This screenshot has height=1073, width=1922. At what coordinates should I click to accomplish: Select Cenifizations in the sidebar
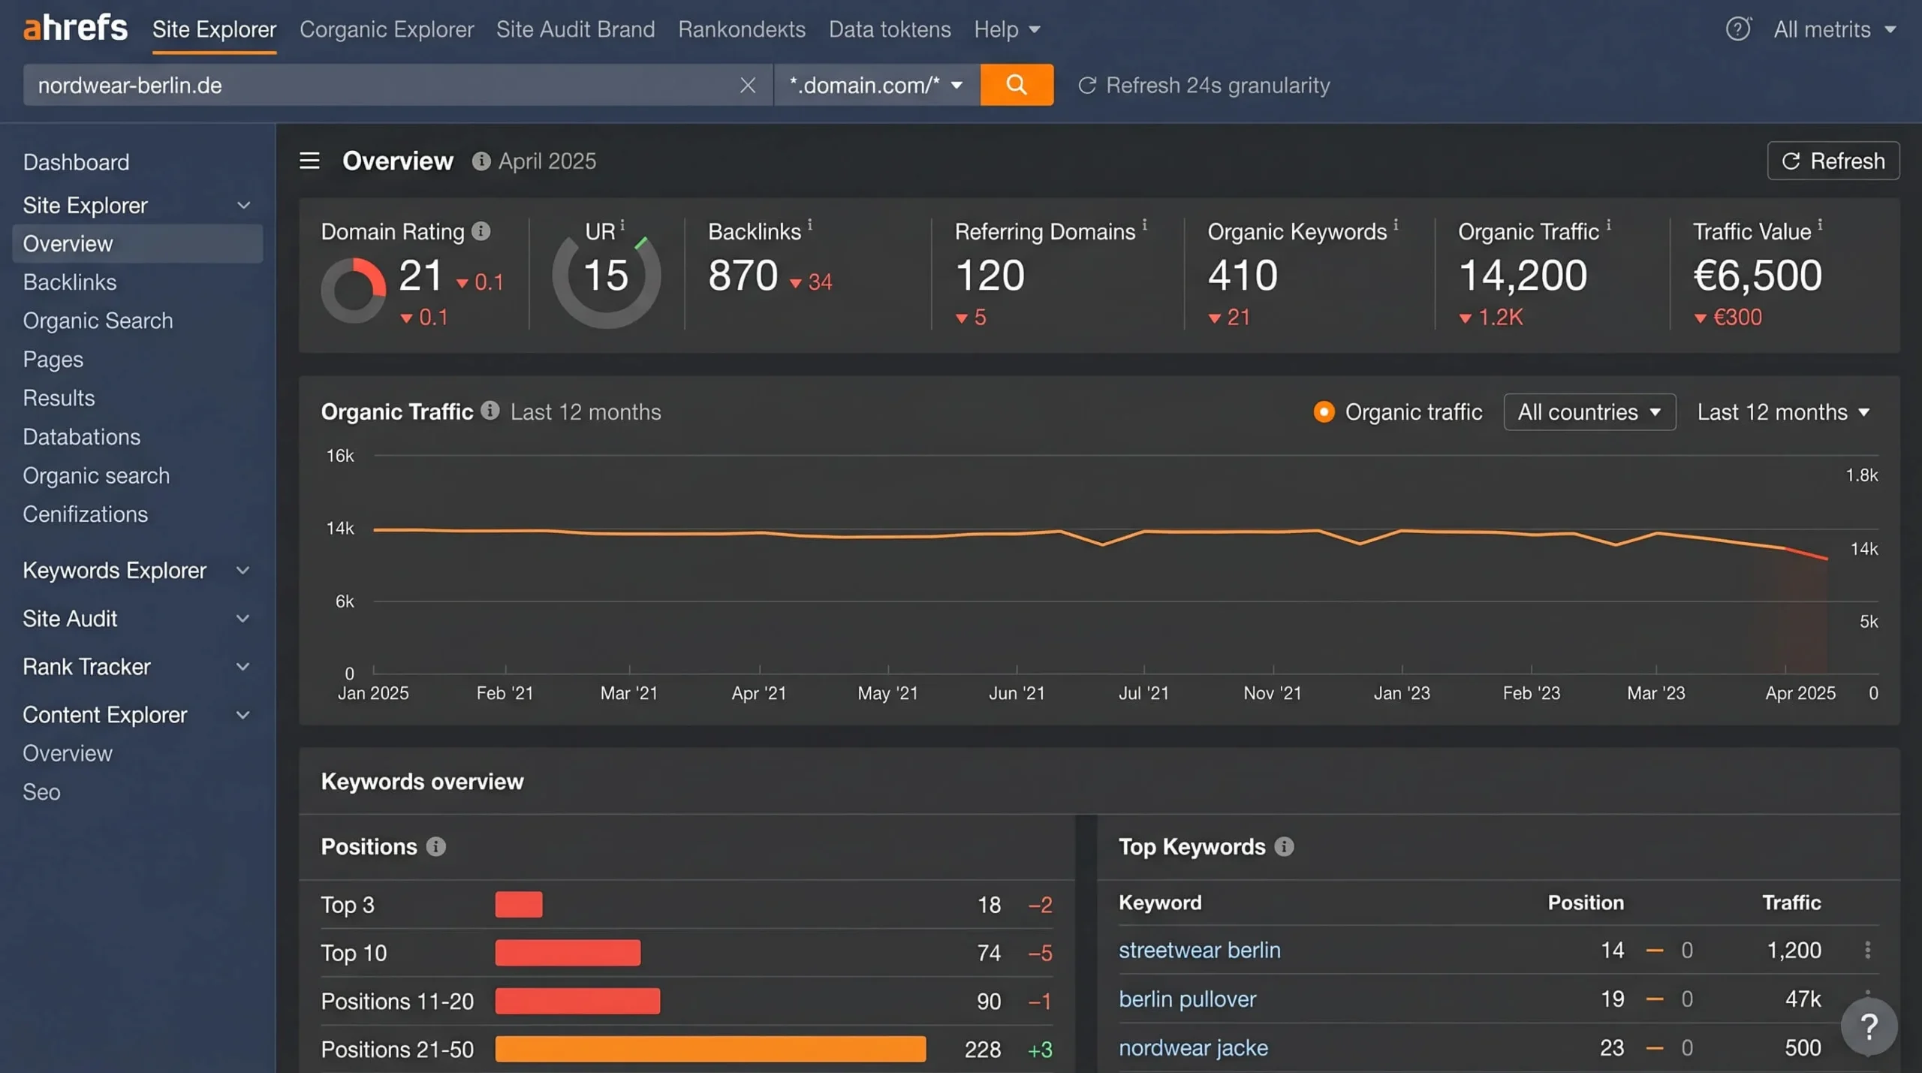(x=85, y=514)
